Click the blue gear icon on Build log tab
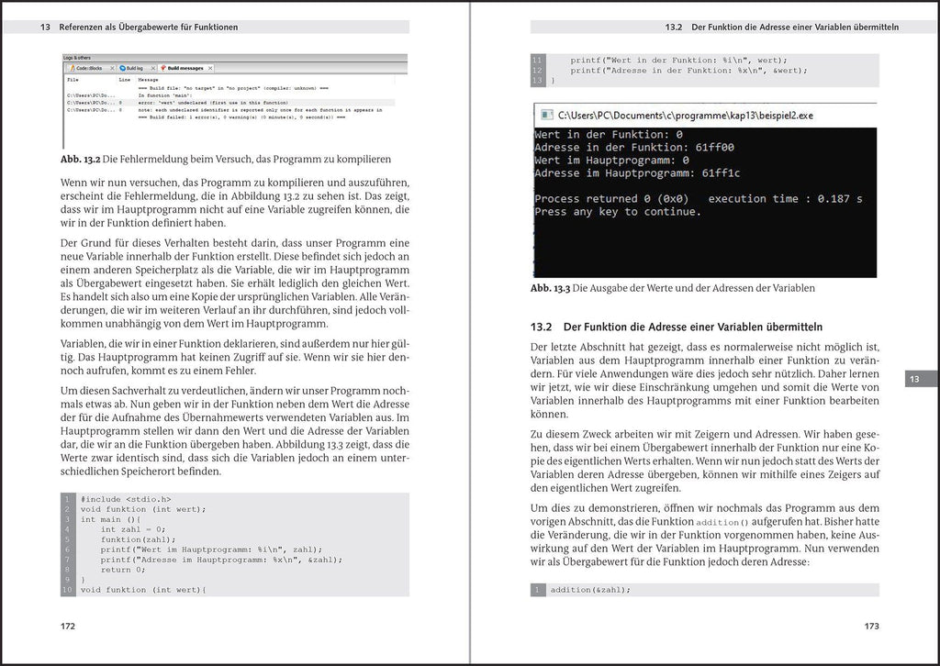Viewport: 940px width, 666px height. tap(122, 68)
